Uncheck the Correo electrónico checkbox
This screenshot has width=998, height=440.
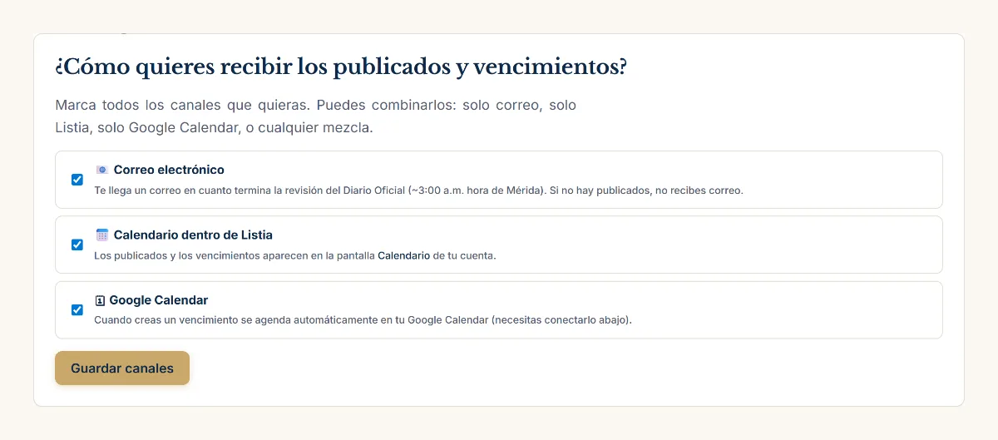coord(77,180)
